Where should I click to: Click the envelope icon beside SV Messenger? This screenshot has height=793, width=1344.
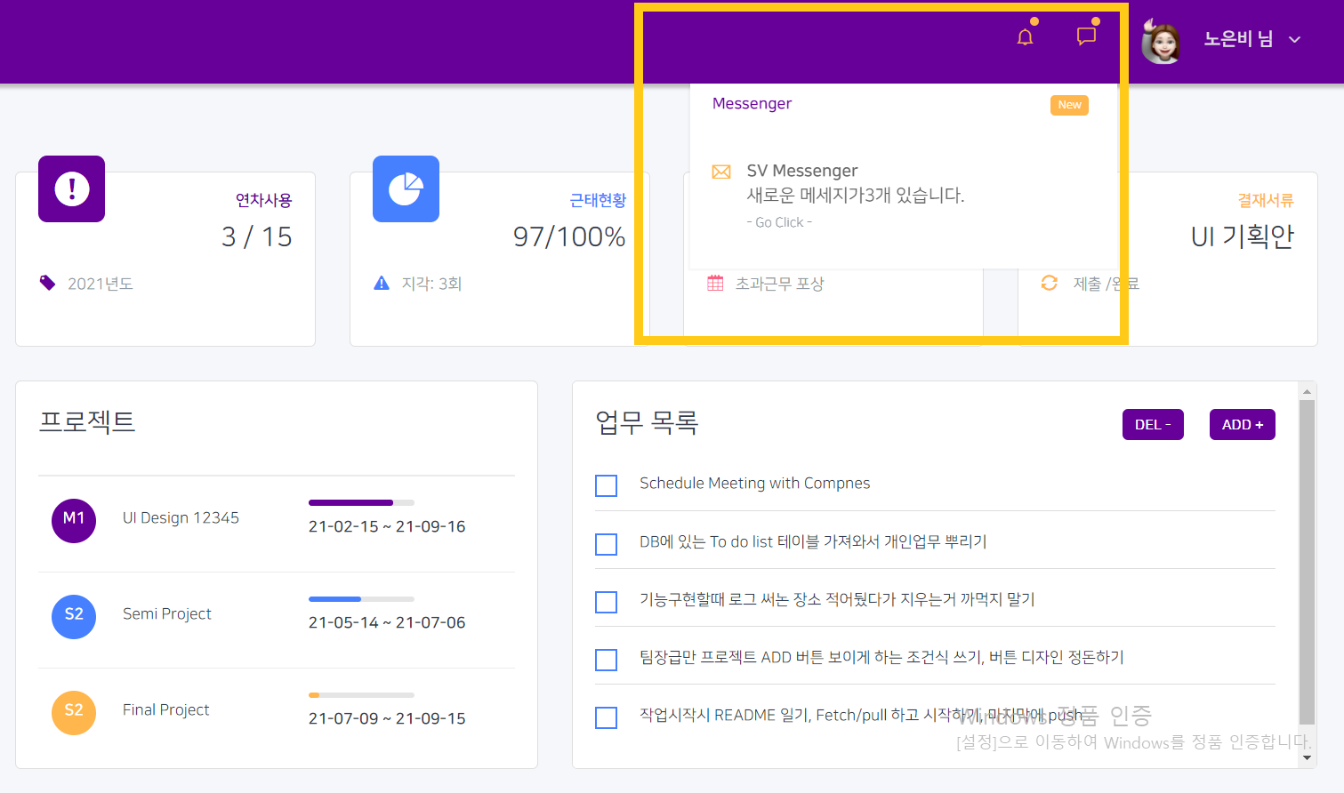point(721,172)
